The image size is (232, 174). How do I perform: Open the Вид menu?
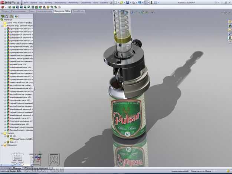tap(41, 3)
